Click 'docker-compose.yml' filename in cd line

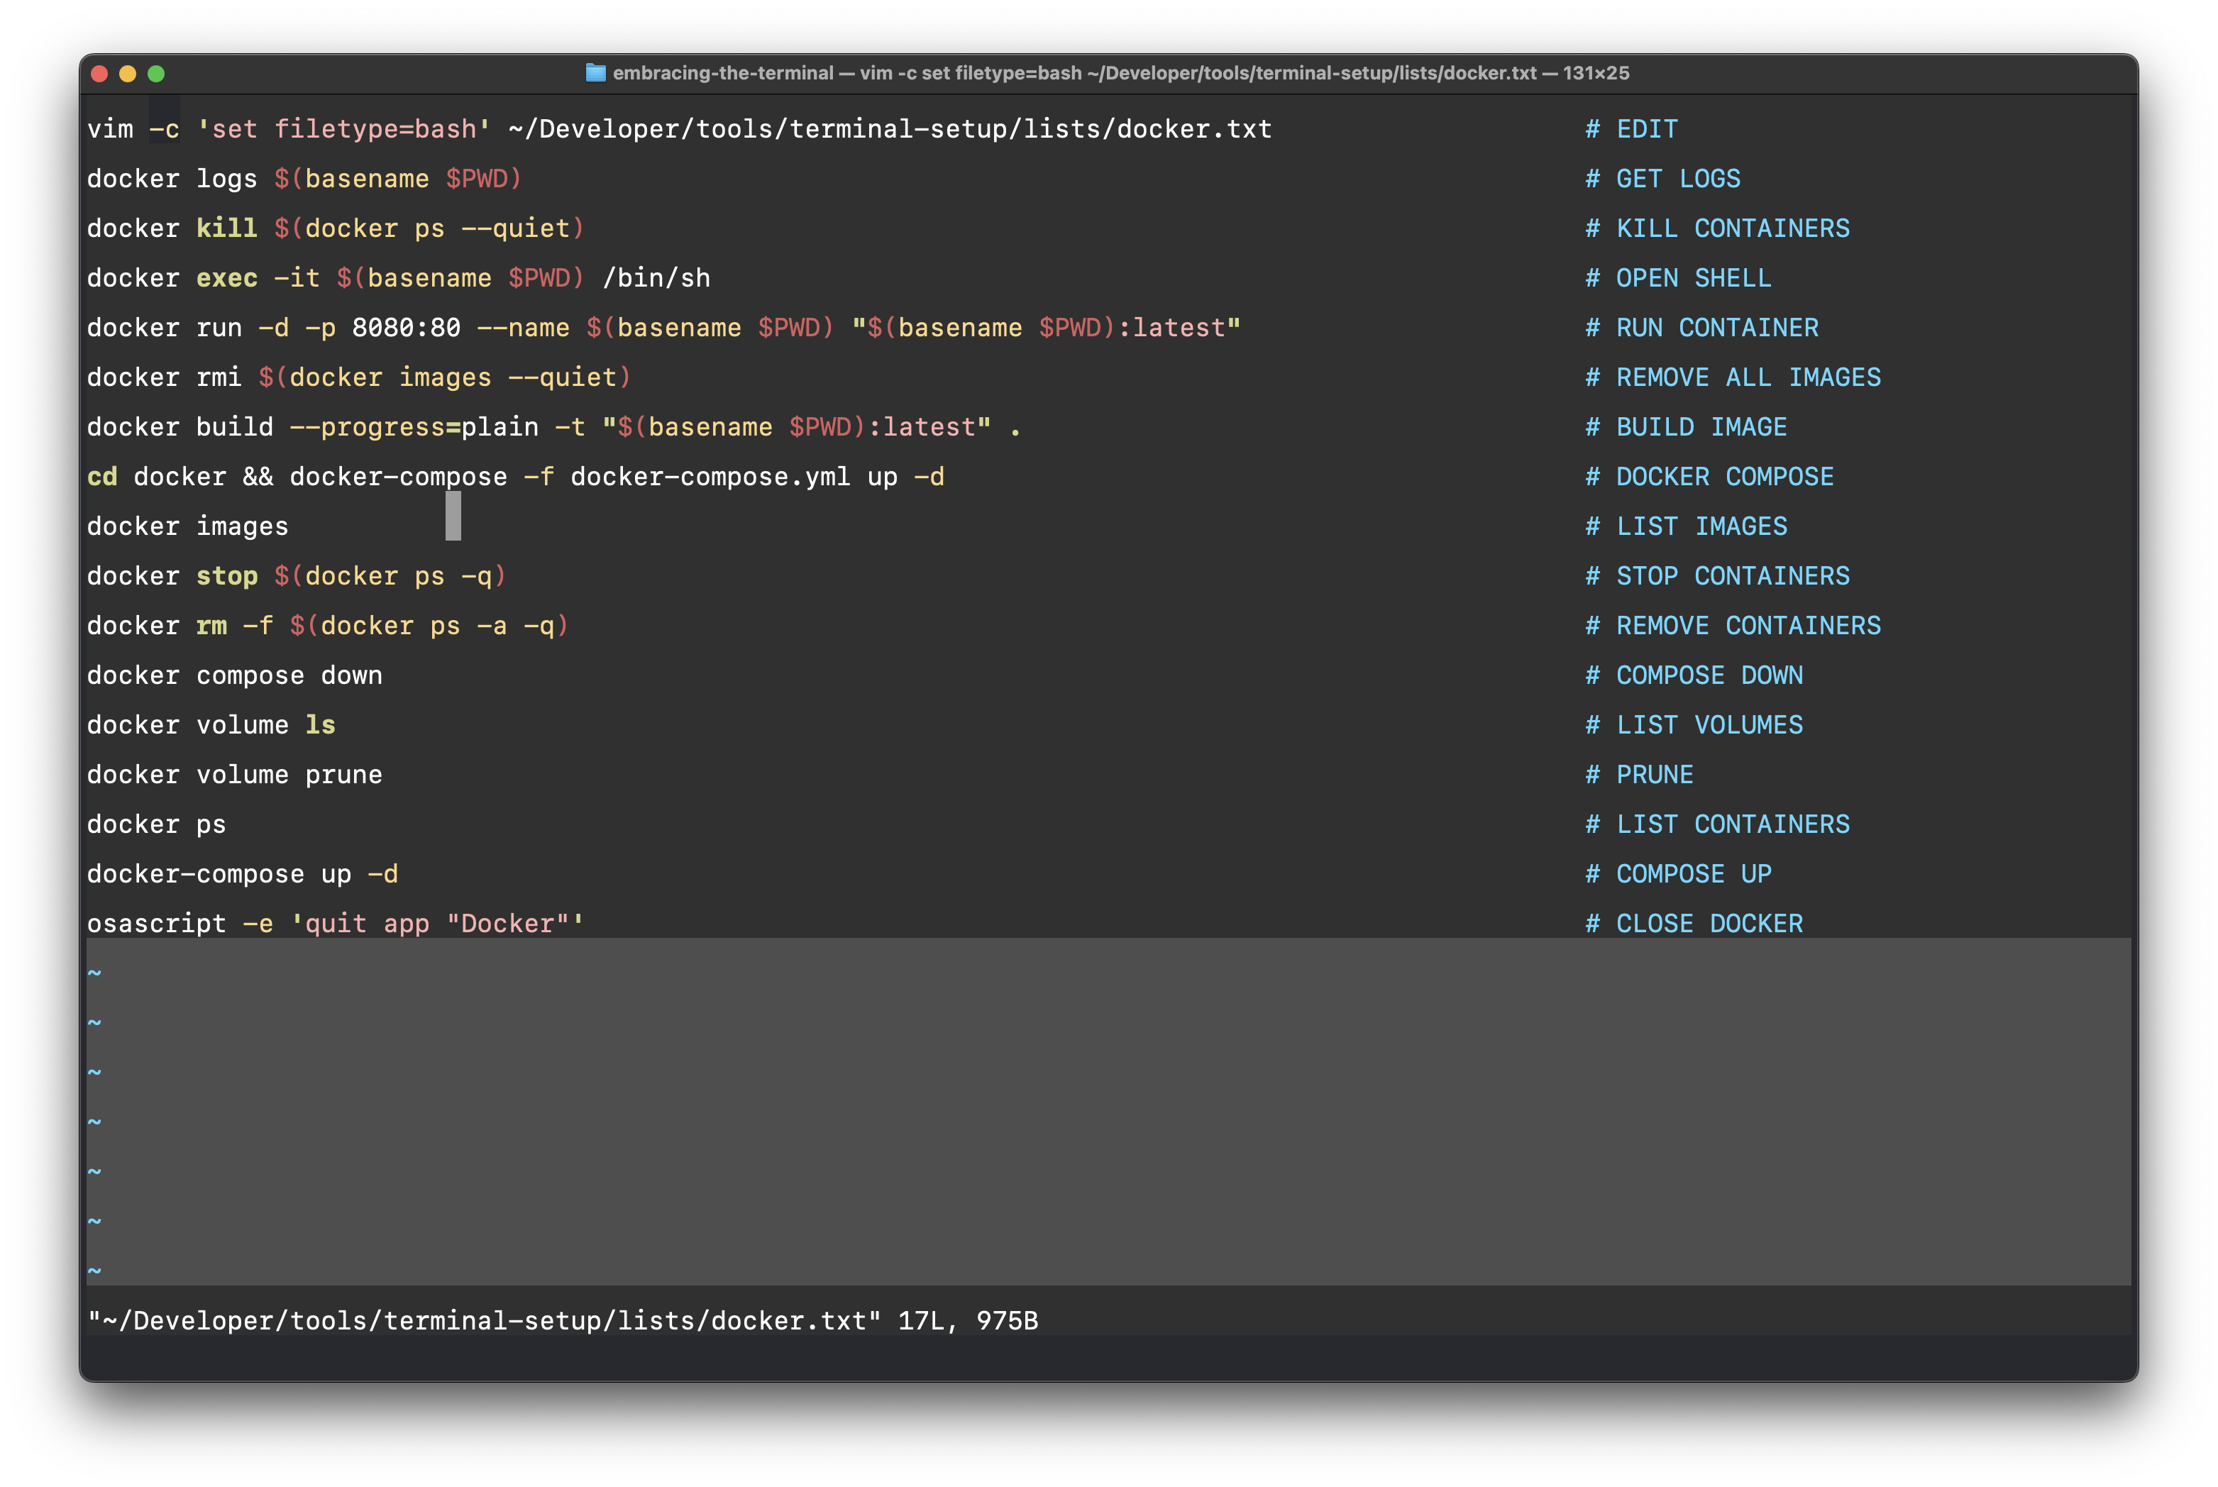[x=710, y=477]
